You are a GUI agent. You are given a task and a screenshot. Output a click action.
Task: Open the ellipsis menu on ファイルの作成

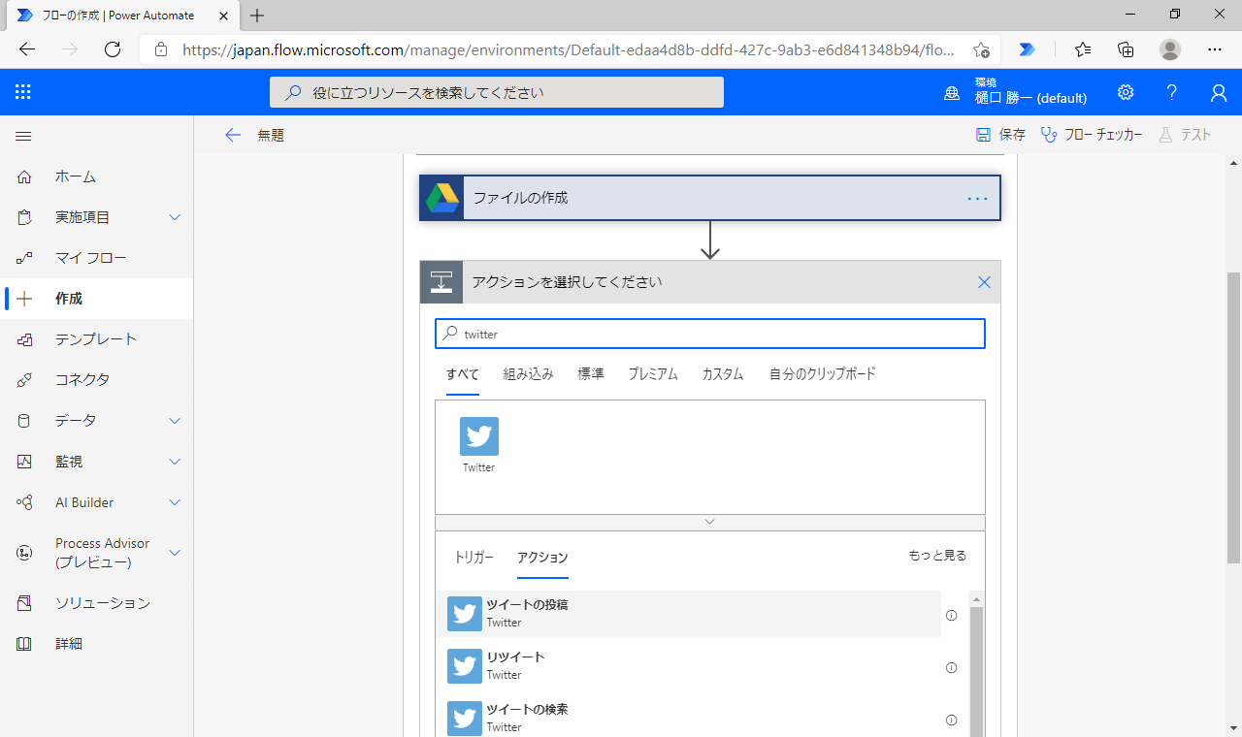tap(977, 199)
